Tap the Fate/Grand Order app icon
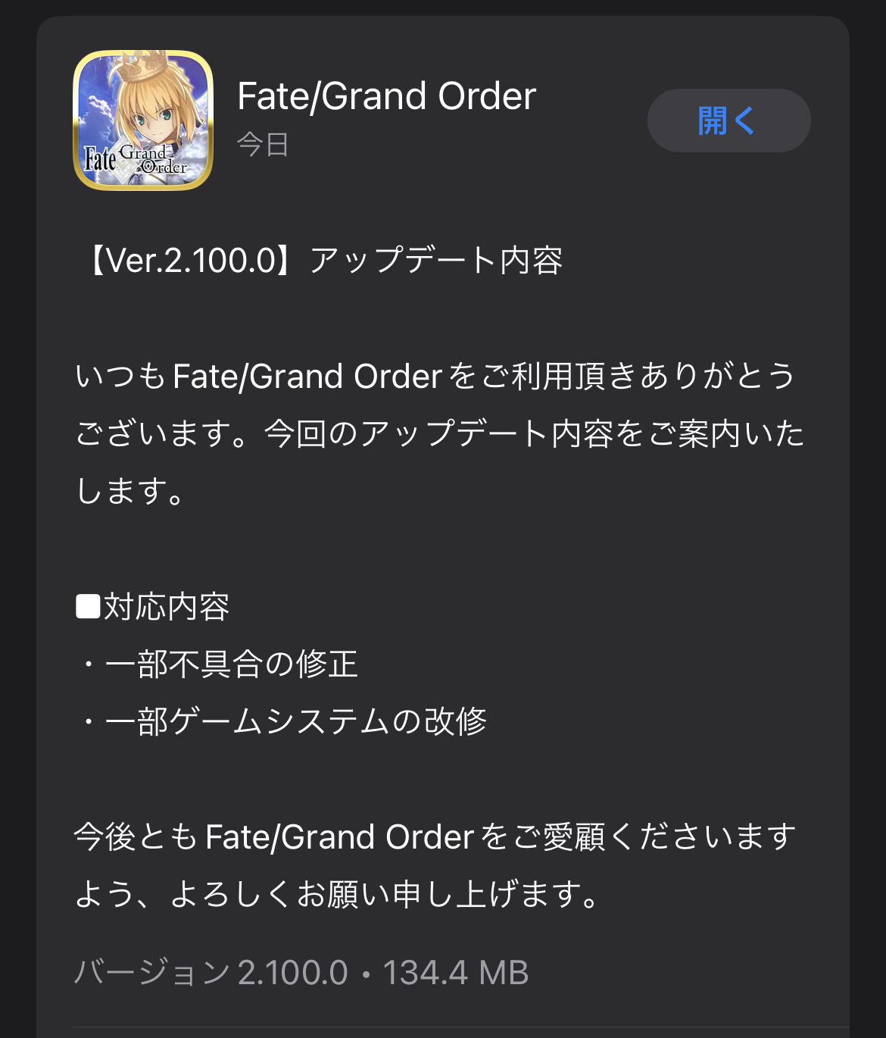This screenshot has width=886, height=1038. click(143, 120)
